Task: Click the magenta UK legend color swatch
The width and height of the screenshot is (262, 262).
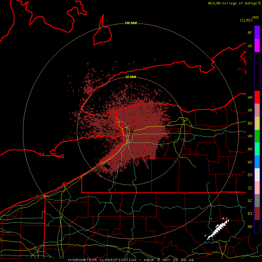Action: 257,46
